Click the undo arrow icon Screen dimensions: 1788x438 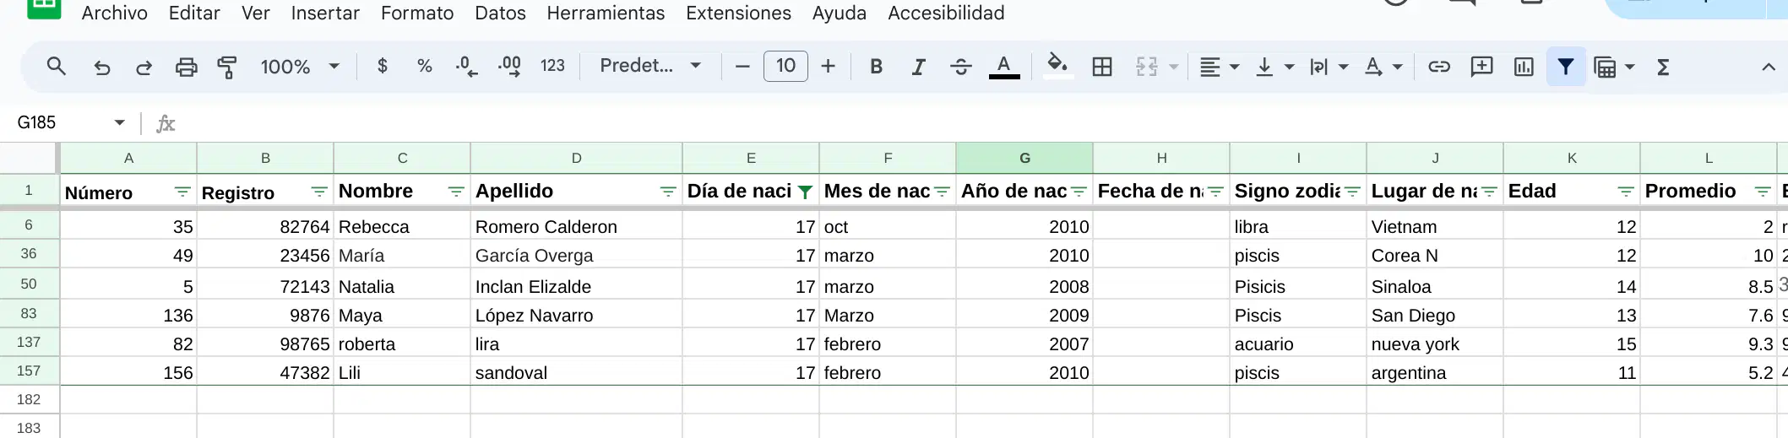102,67
